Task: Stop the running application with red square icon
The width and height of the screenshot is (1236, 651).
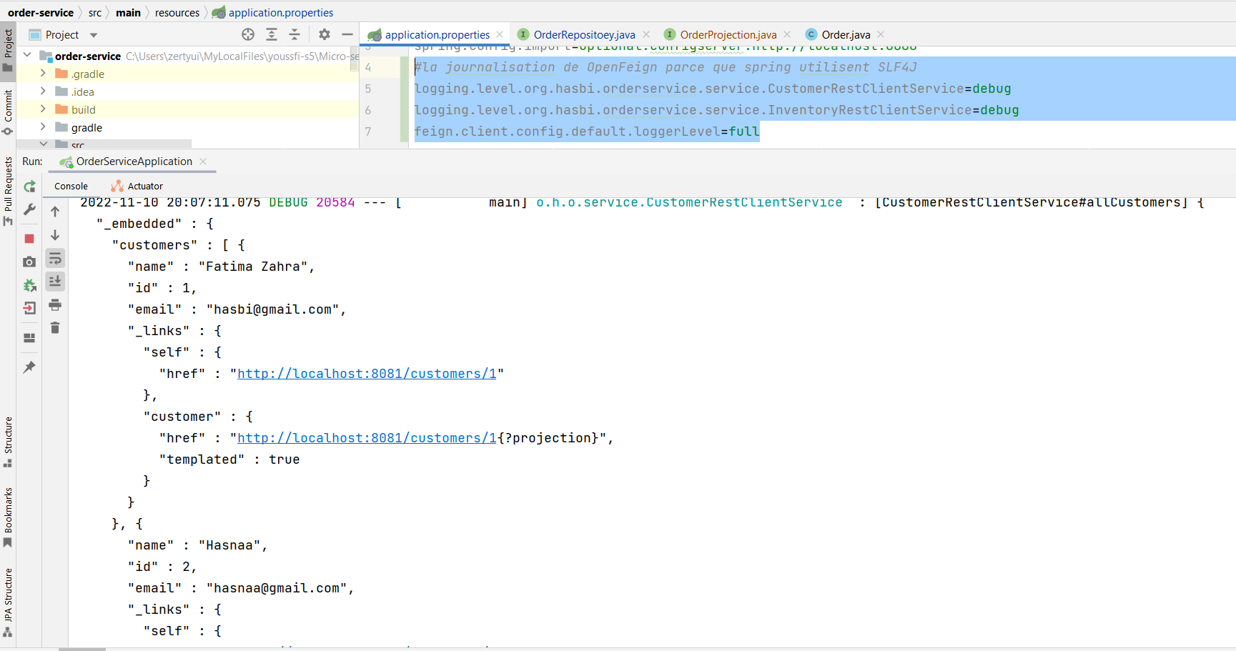Action: click(x=29, y=239)
